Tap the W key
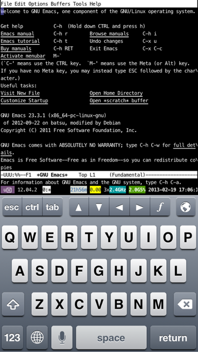198x352 pixels. click(30, 237)
